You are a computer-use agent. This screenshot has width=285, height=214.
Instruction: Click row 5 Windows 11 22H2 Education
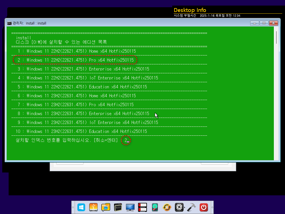point(82,87)
